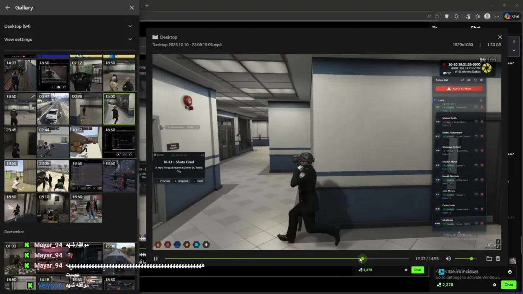
Task: Click the 2,278 channel points bottom right
Action: [x=445, y=285]
